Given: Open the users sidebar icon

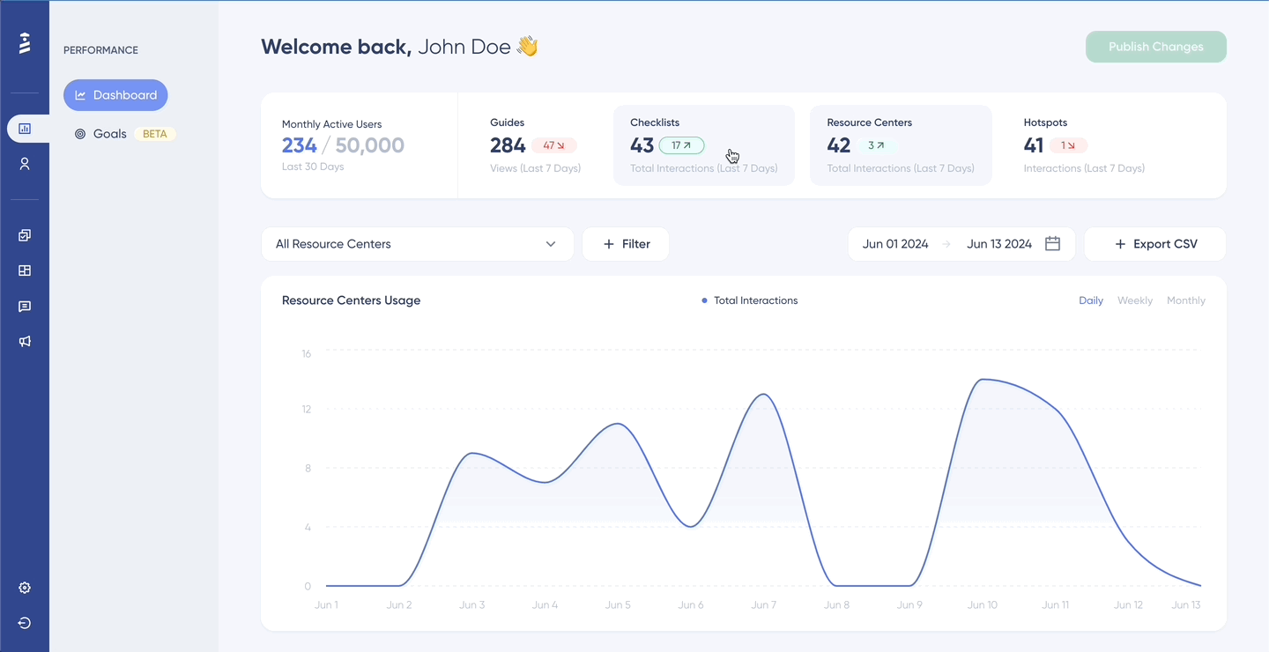Looking at the screenshot, I should 25,164.
